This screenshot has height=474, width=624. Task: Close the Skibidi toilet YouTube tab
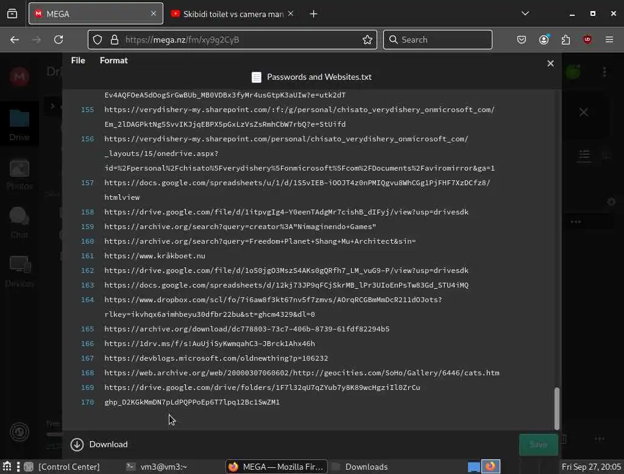(x=291, y=13)
